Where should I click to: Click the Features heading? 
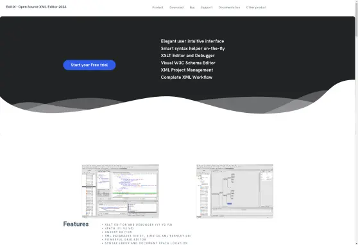click(76, 224)
